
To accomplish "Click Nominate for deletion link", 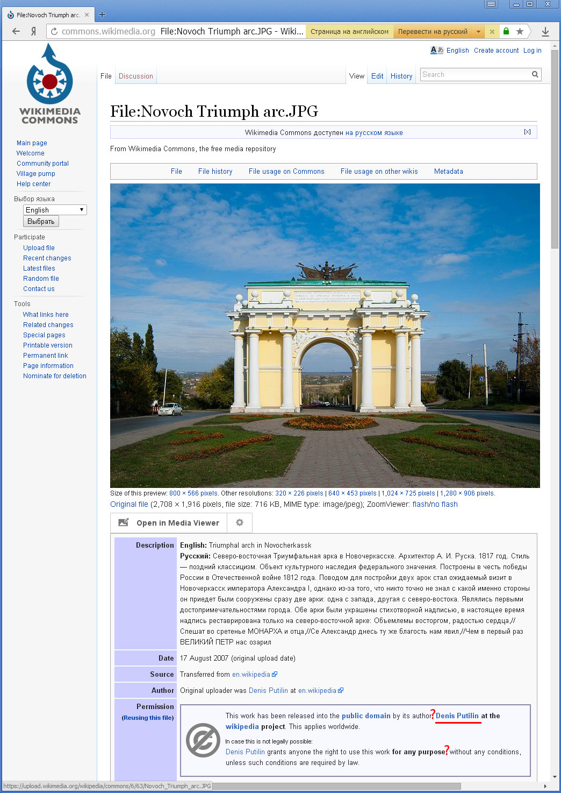I will click(x=55, y=376).
